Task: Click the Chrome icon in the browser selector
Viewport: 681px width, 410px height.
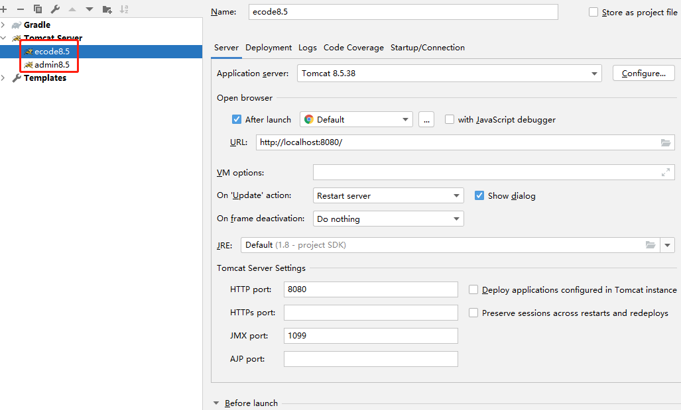Action: click(x=309, y=119)
